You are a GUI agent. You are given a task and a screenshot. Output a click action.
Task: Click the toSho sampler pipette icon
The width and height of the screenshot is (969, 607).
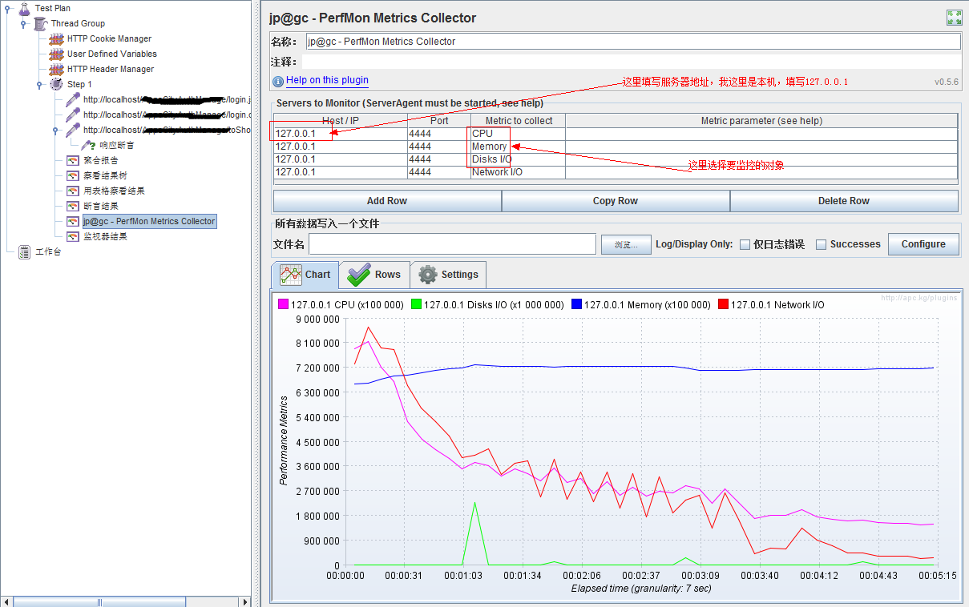click(x=73, y=130)
